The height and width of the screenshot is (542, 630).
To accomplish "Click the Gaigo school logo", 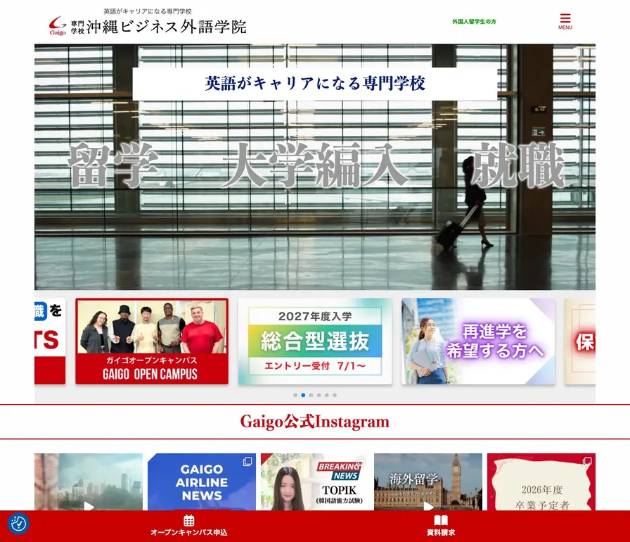I will click(58, 26).
